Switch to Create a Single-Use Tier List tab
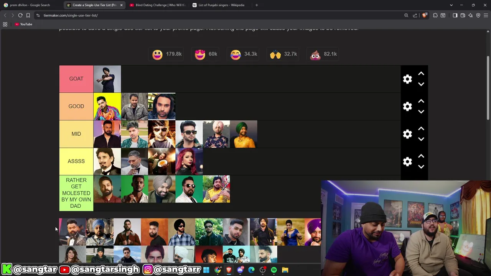The width and height of the screenshot is (491, 276). click(x=94, y=5)
